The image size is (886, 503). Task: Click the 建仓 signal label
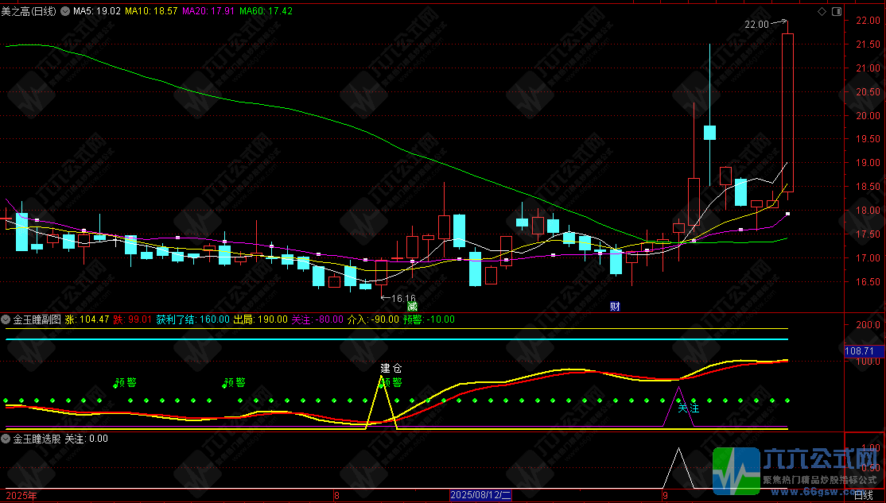click(391, 368)
